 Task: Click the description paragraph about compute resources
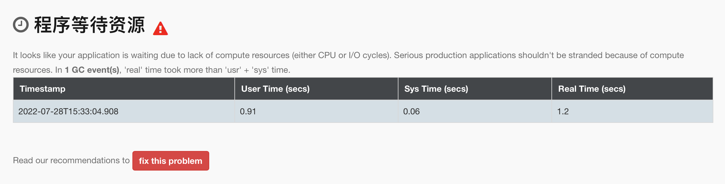[348, 63]
